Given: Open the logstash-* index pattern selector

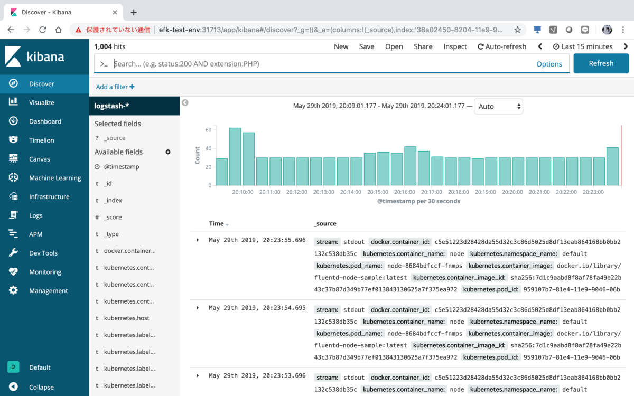Looking at the screenshot, I should (134, 106).
